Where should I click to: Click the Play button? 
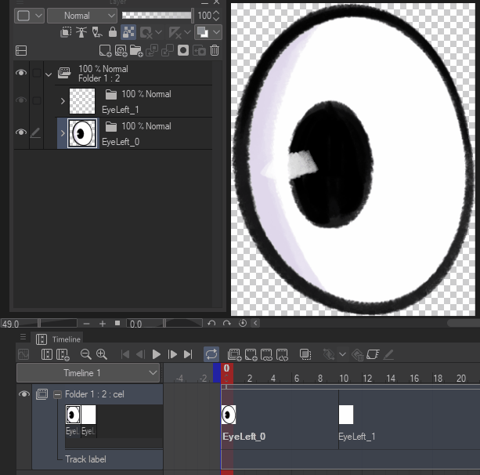click(157, 354)
